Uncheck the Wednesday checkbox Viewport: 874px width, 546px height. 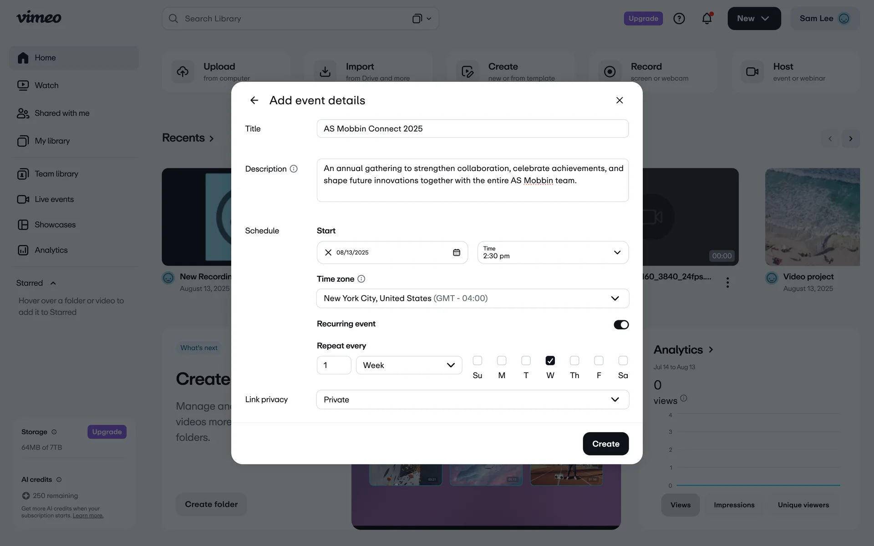(x=550, y=361)
